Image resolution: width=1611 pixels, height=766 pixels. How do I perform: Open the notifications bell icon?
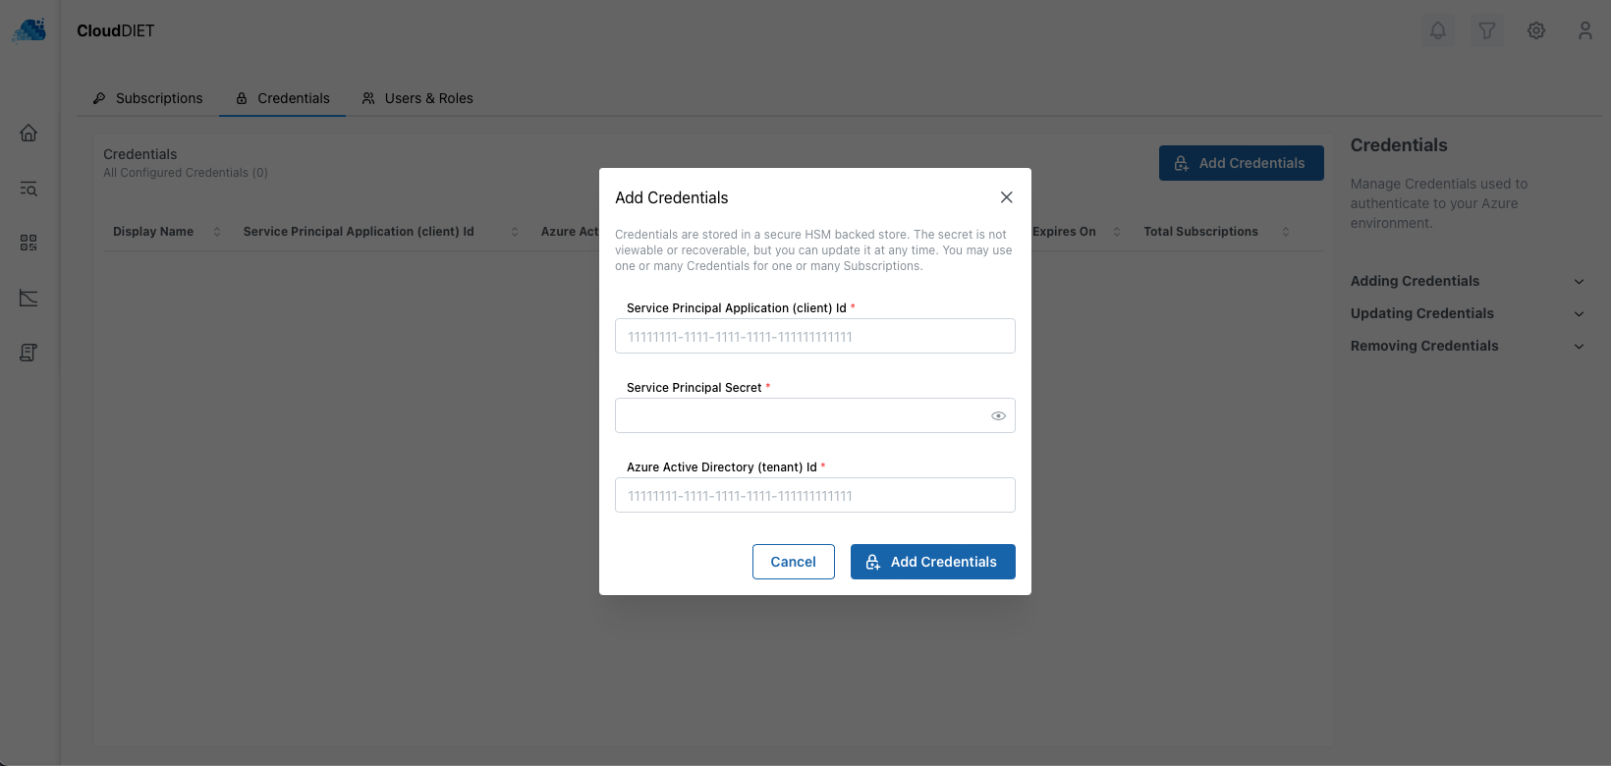(1438, 30)
